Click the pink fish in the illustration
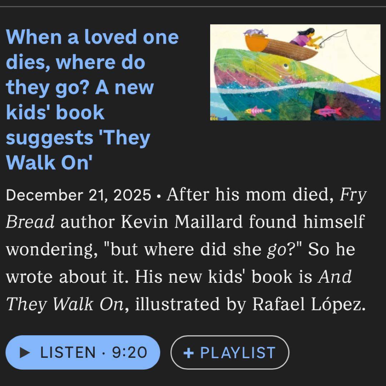This screenshot has height=386, width=386. (x=327, y=111)
